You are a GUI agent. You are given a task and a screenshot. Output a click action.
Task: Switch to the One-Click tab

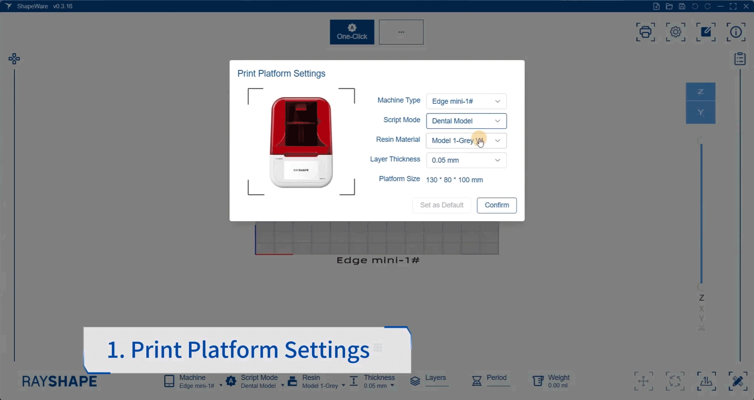351,32
